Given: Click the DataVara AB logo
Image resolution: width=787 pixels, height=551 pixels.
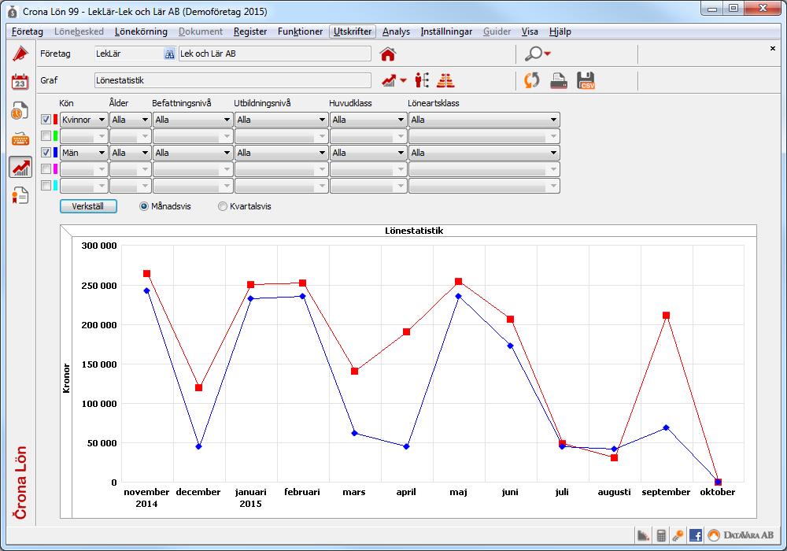Looking at the screenshot, I should click(741, 535).
